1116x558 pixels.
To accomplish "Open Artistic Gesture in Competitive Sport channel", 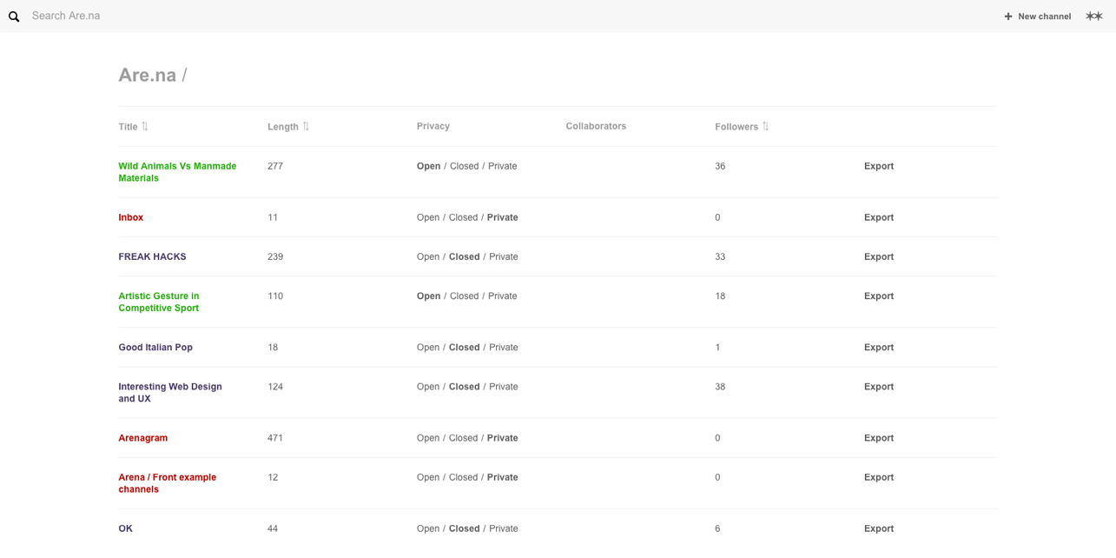I will [x=159, y=302].
